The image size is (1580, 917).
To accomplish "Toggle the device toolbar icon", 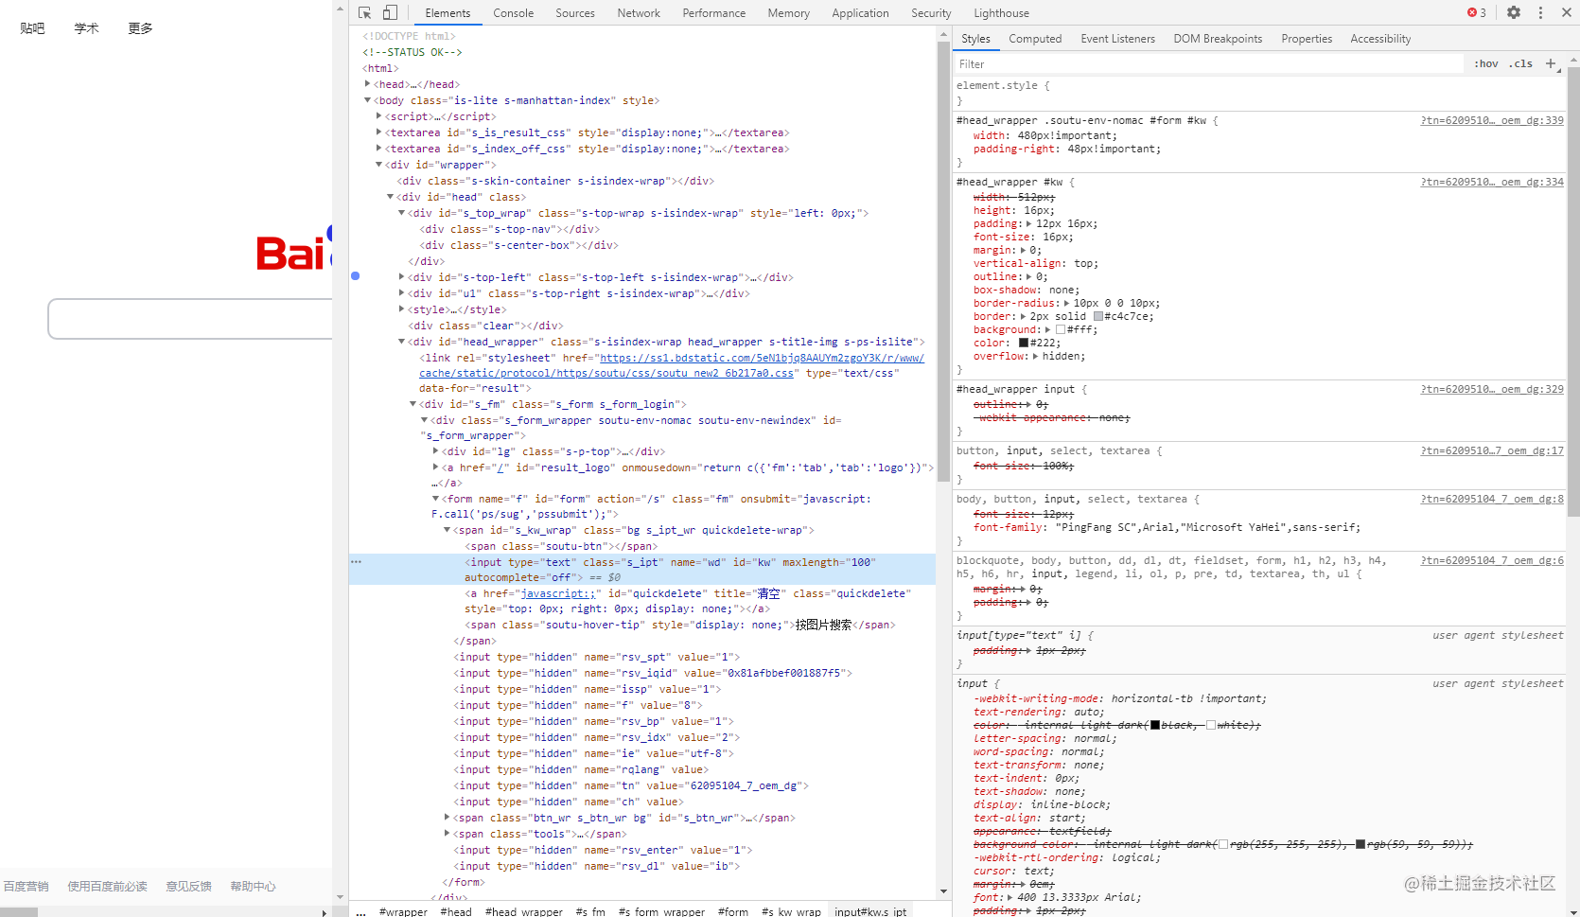I will [x=390, y=12].
